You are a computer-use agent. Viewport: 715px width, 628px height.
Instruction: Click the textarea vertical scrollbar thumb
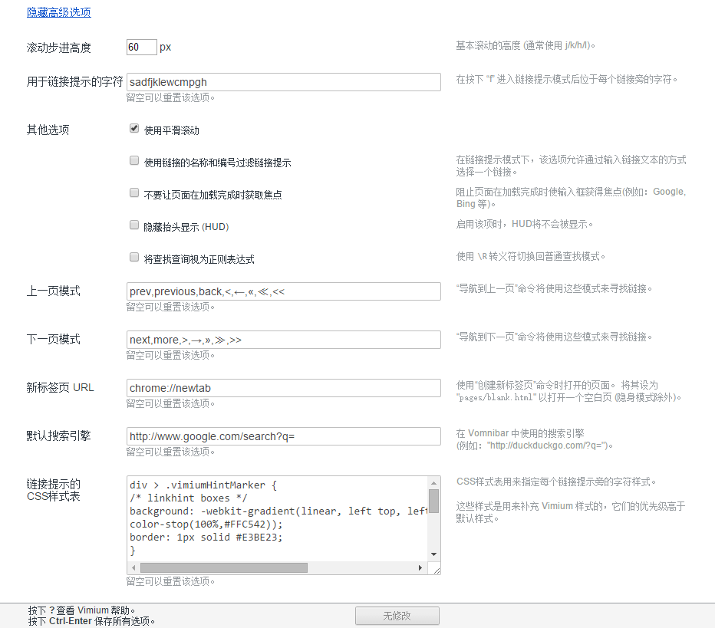tap(434, 501)
